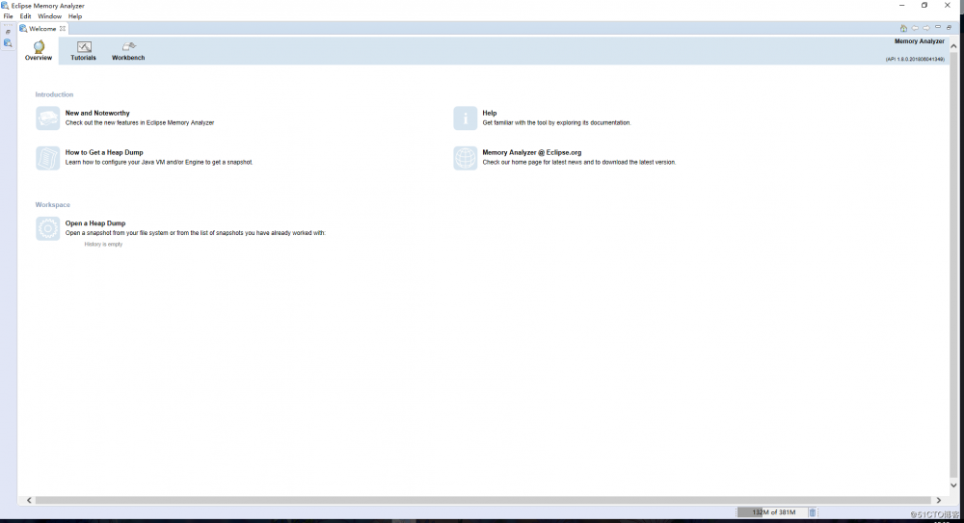Click the horizontal scrollbar left arrow
Image resolution: width=964 pixels, height=523 pixels.
29,500
